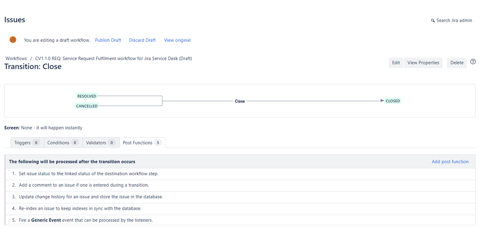Click the orange draft warning icon

(x=13, y=40)
